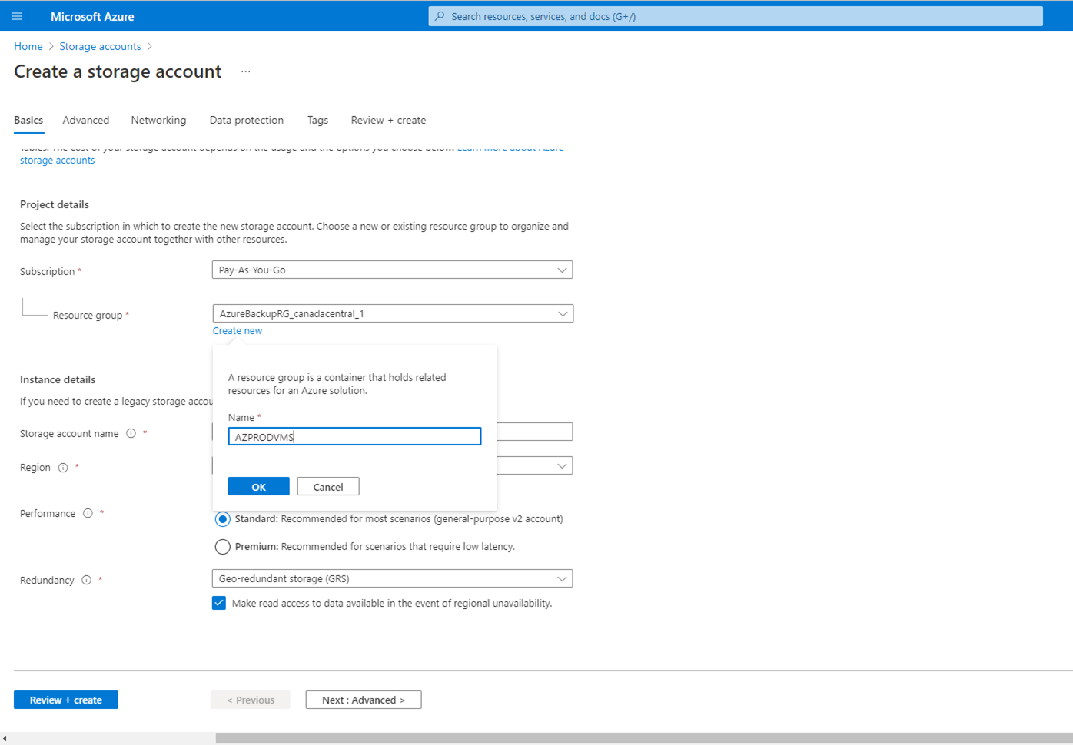Click the Previous button
This screenshot has width=1073, height=745.
(251, 700)
